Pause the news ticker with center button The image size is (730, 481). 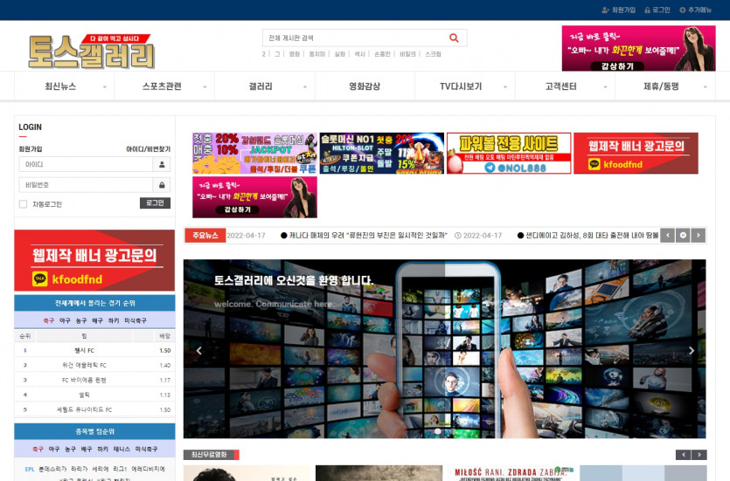683,236
